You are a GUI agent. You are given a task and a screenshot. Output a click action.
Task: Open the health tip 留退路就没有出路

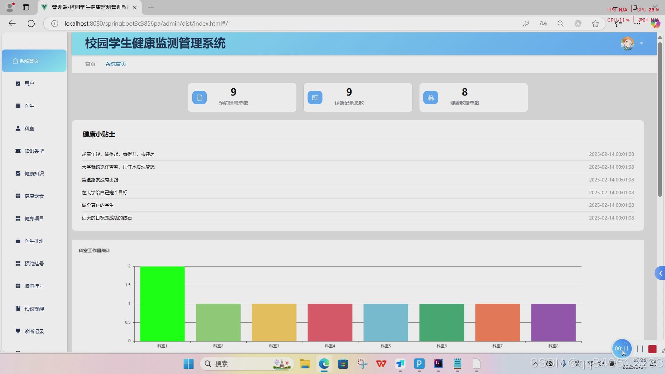point(100,179)
